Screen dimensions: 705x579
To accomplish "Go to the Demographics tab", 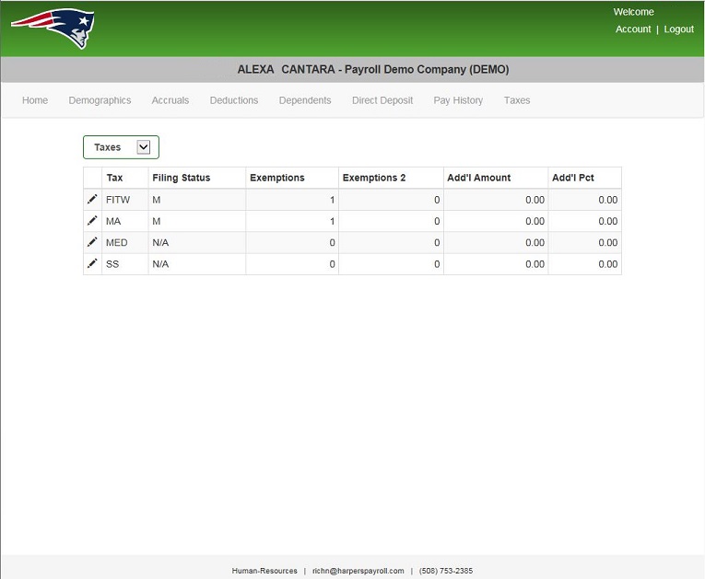I will point(100,100).
